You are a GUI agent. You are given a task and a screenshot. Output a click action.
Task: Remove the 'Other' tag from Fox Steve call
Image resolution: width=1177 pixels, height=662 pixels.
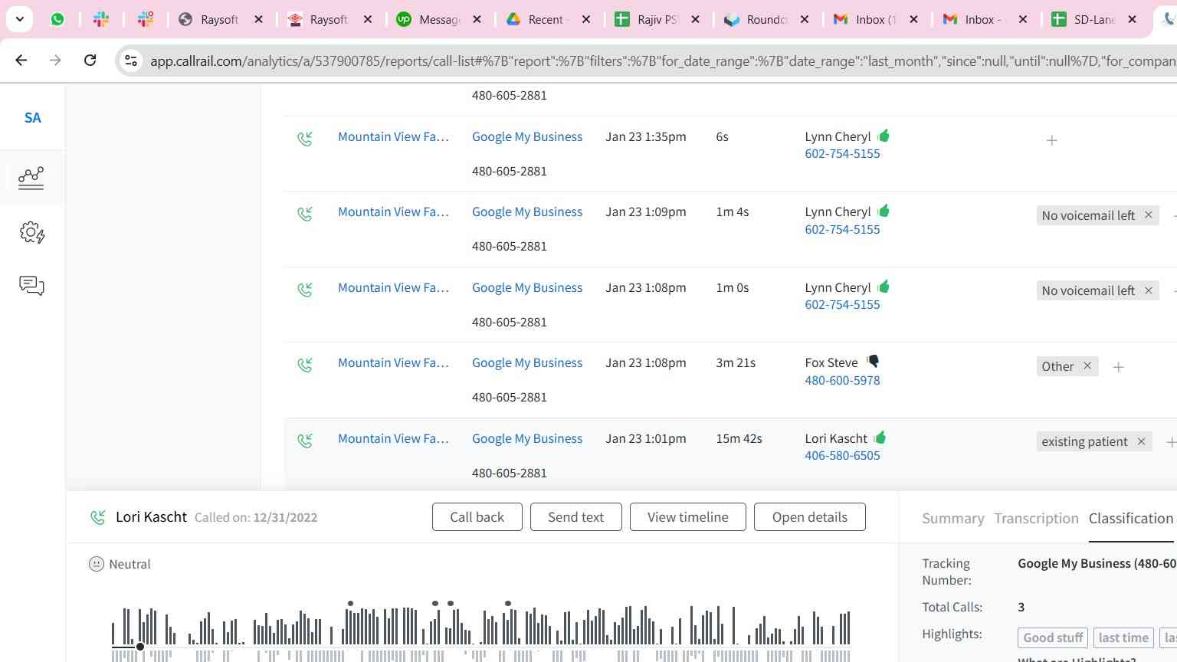pyautogui.click(x=1087, y=366)
